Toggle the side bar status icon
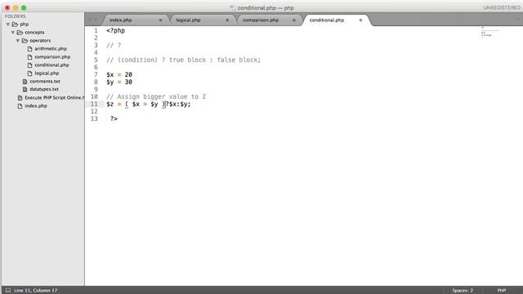This screenshot has width=523, height=294. pyautogui.click(x=8, y=291)
